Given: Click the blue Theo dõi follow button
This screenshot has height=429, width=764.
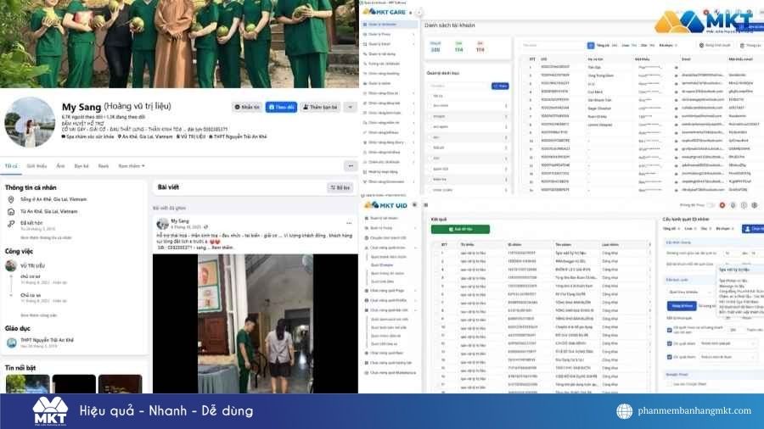Looking at the screenshot, I should click(279, 108).
